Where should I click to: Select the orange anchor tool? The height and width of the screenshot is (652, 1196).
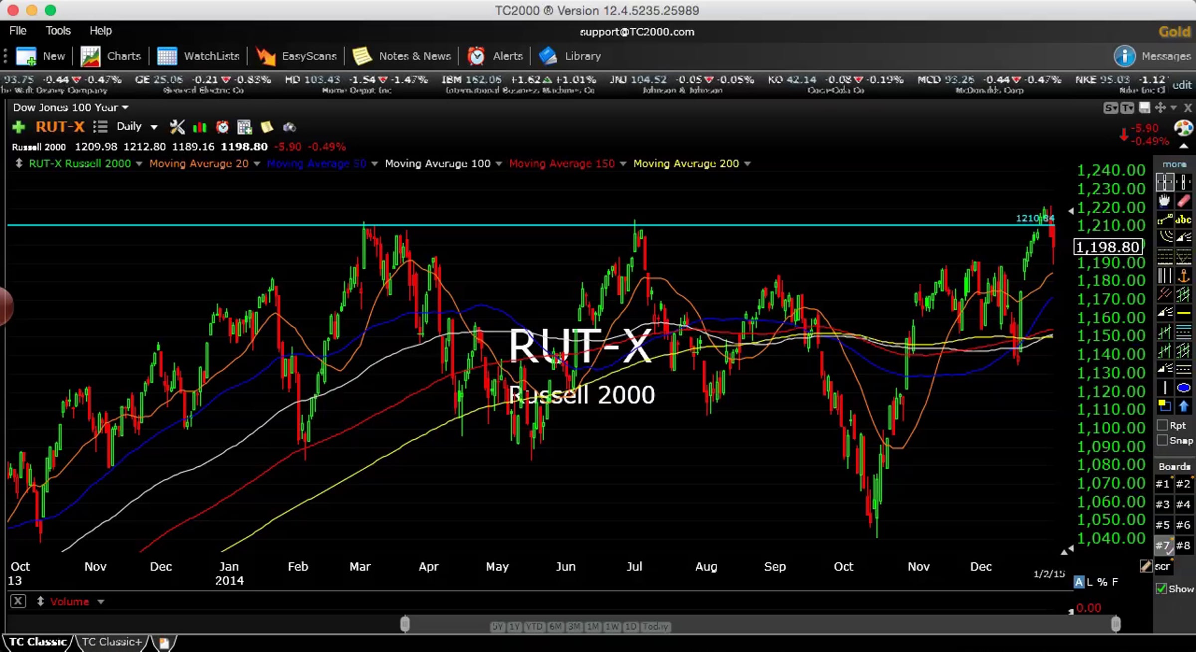pos(1184,275)
